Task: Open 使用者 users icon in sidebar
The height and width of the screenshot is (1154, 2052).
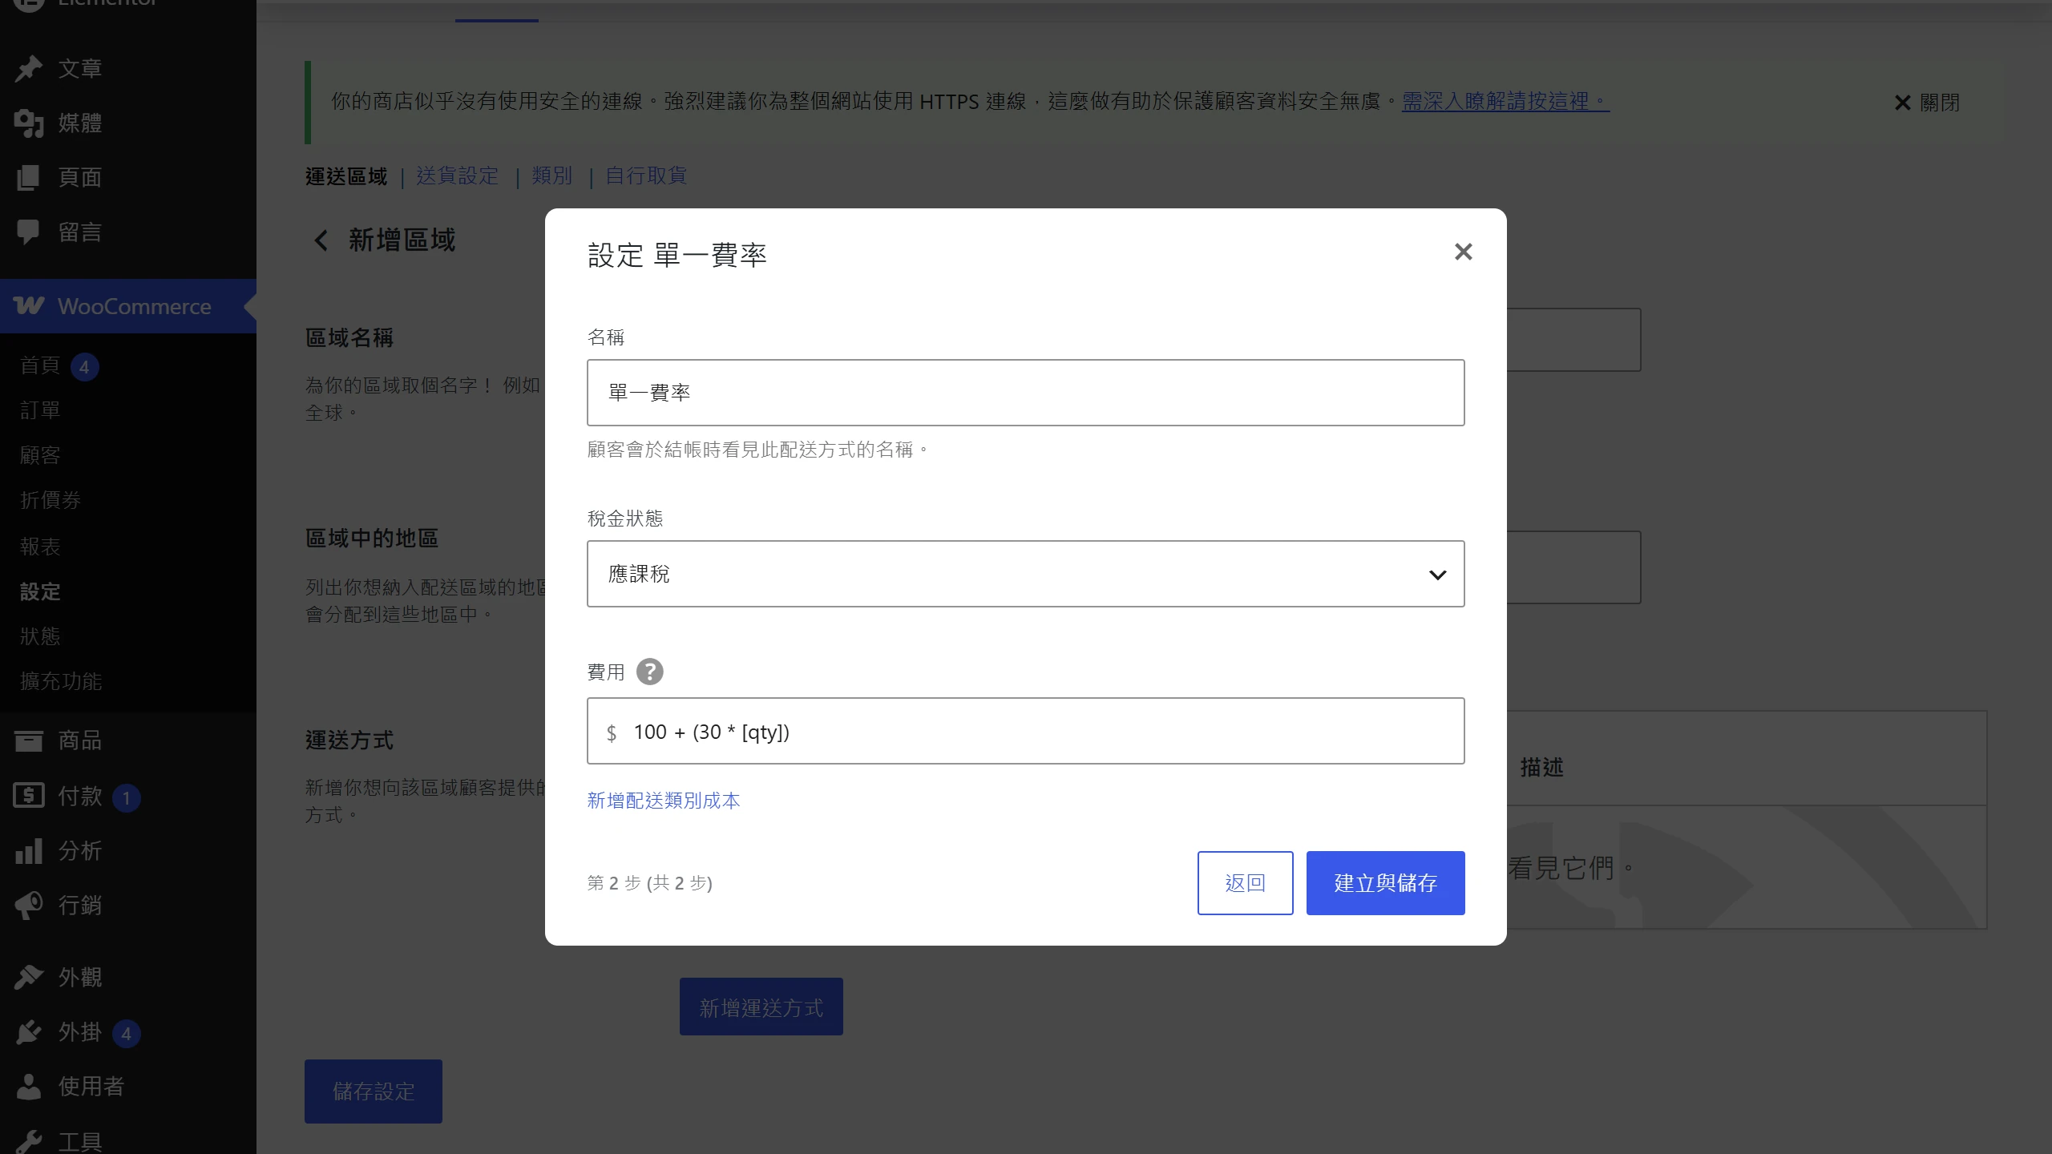Action: [x=29, y=1086]
